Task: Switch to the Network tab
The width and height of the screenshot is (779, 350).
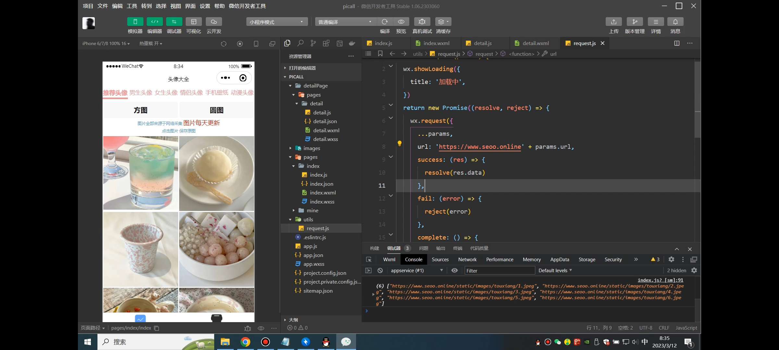Action: pos(467,259)
